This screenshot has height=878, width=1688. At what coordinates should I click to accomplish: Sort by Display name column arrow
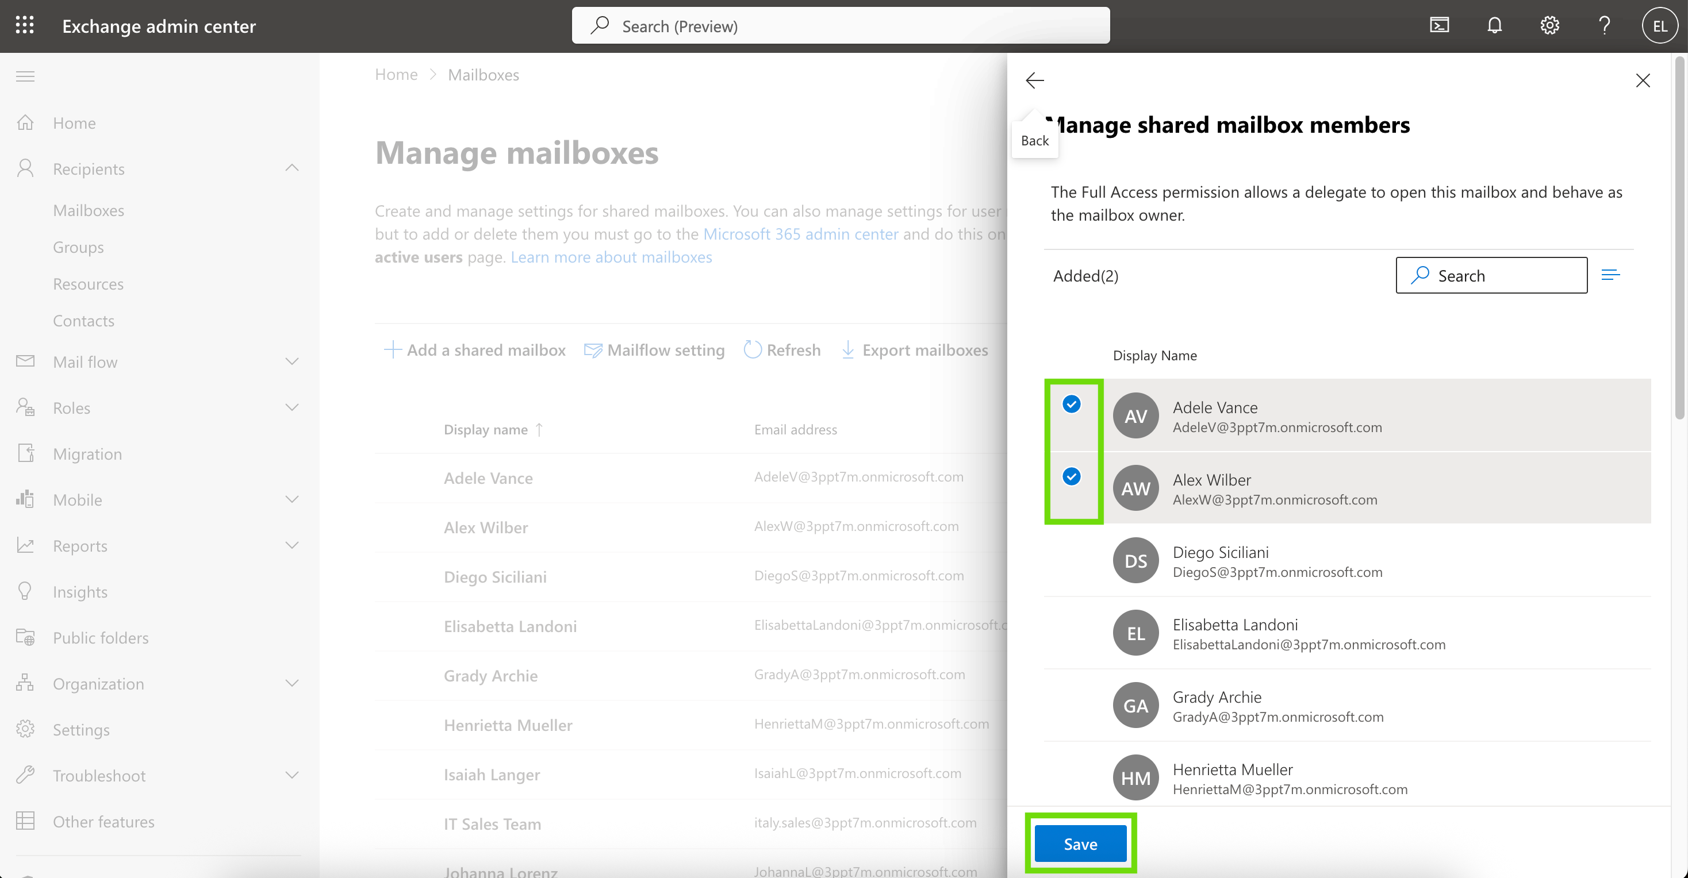pos(539,429)
